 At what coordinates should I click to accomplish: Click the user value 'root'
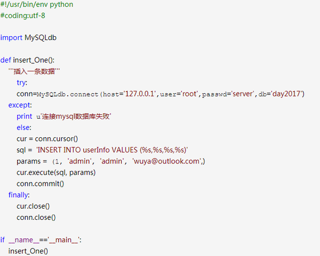(x=189, y=94)
